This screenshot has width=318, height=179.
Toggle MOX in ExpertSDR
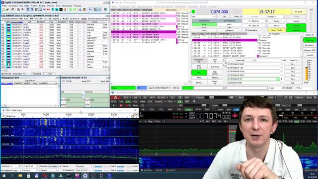(114, 101)
